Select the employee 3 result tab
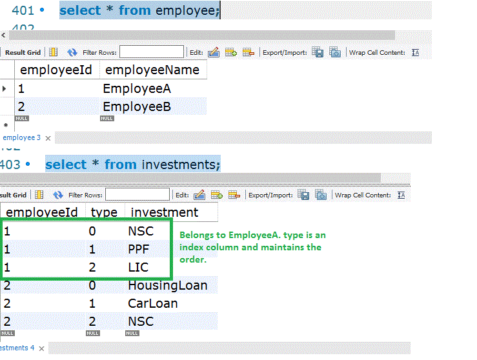 [21, 137]
